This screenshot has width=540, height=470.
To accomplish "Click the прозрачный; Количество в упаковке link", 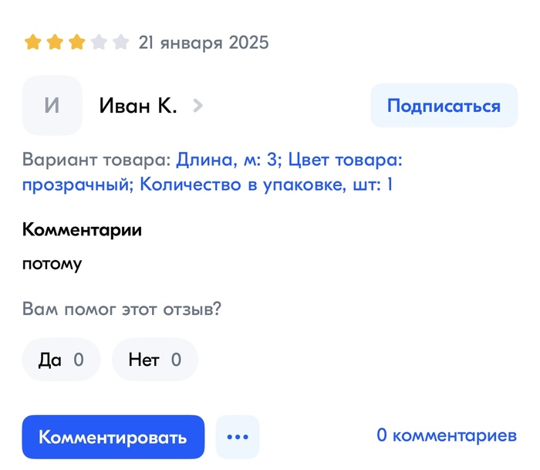I will pos(208,185).
